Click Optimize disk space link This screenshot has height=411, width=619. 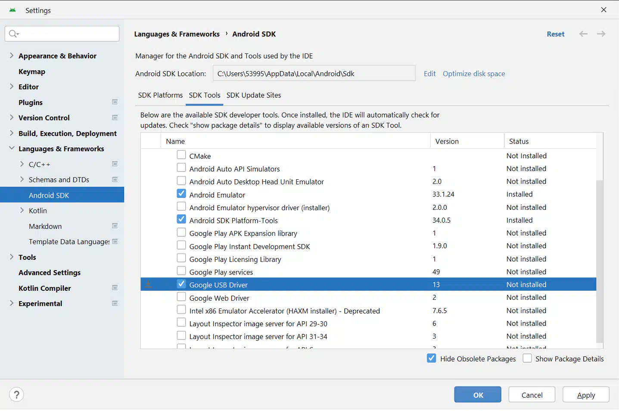pyautogui.click(x=474, y=74)
